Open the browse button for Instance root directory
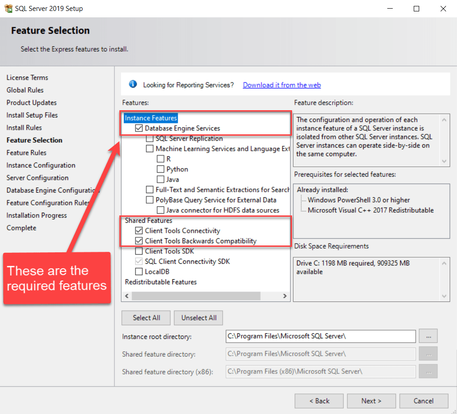457x414 pixels. click(x=428, y=336)
